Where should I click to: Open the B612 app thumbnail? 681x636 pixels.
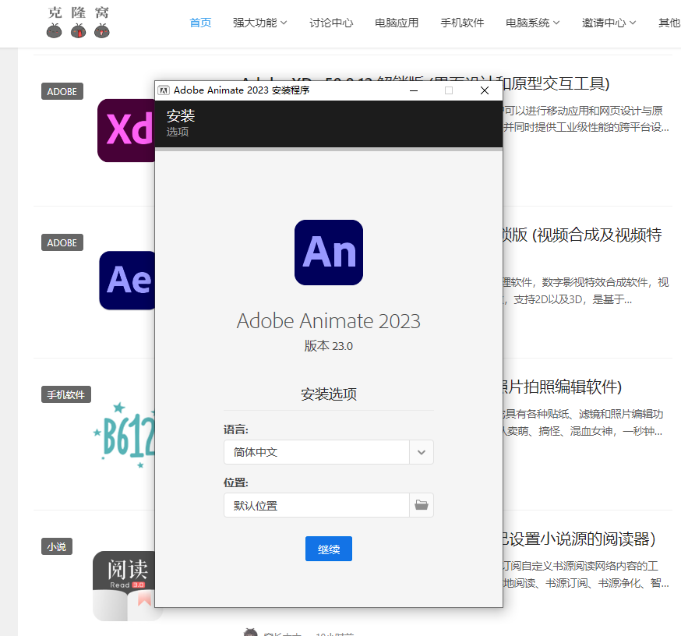coord(124,434)
